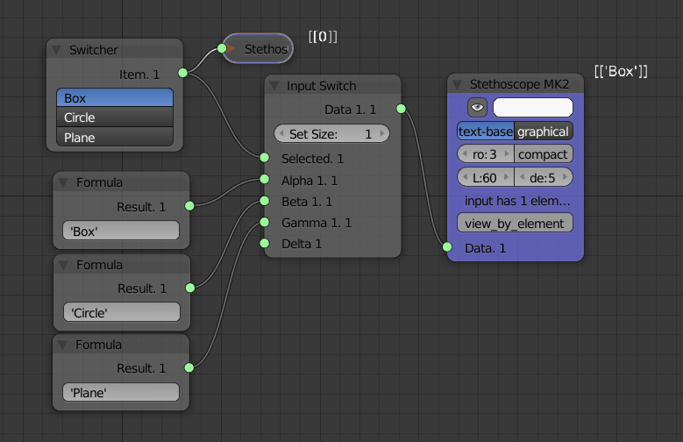Expand the collapsed Stethos node arrow
Viewport: 683px width, 442px height.
click(231, 48)
